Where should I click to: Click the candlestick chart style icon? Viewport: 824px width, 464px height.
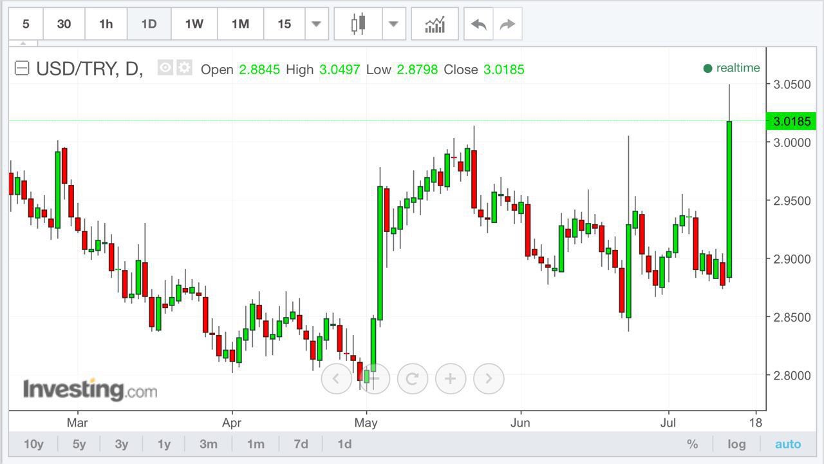(x=358, y=24)
